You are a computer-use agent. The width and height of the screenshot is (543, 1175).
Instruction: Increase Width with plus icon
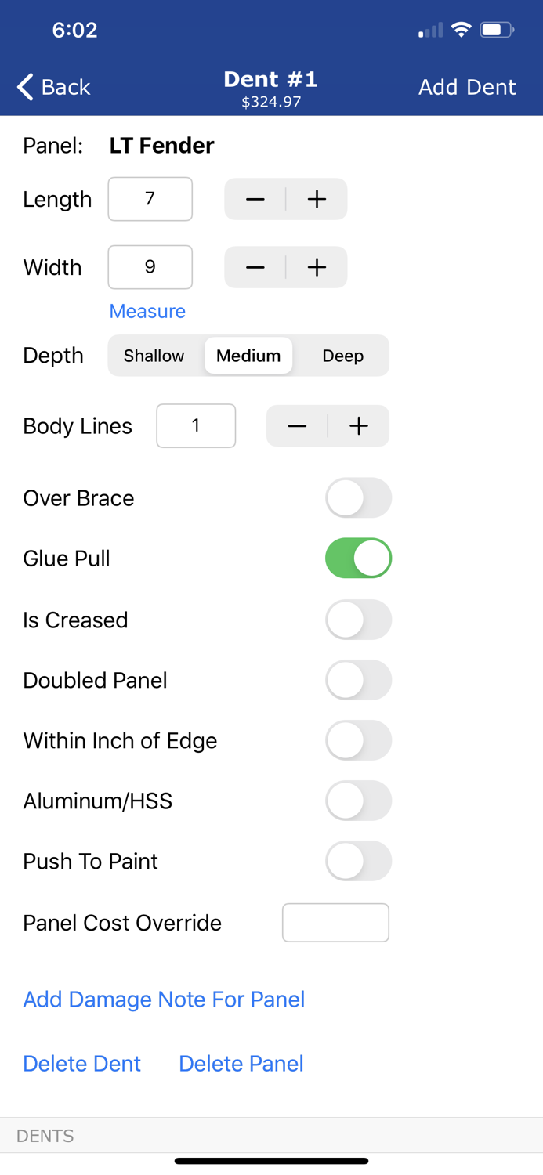point(317,268)
